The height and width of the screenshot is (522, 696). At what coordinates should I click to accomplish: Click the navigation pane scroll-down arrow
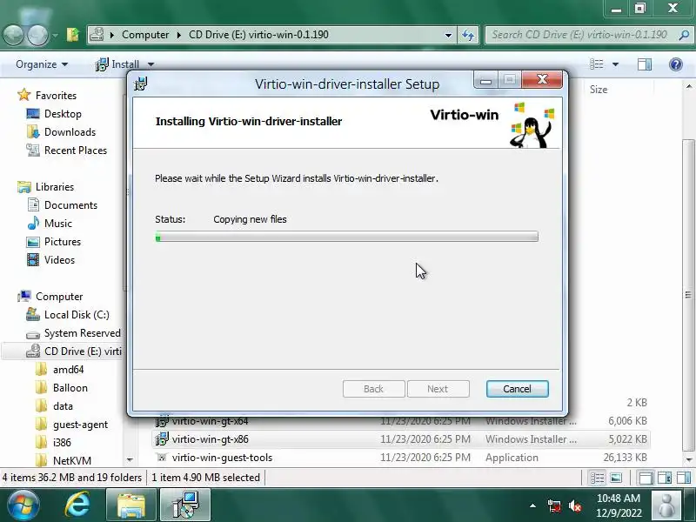[x=130, y=460]
